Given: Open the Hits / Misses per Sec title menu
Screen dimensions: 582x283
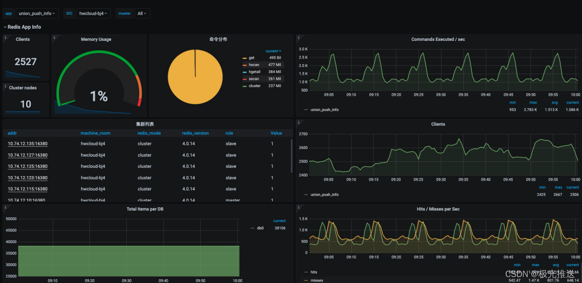Looking at the screenshot, I should [438, 209].
